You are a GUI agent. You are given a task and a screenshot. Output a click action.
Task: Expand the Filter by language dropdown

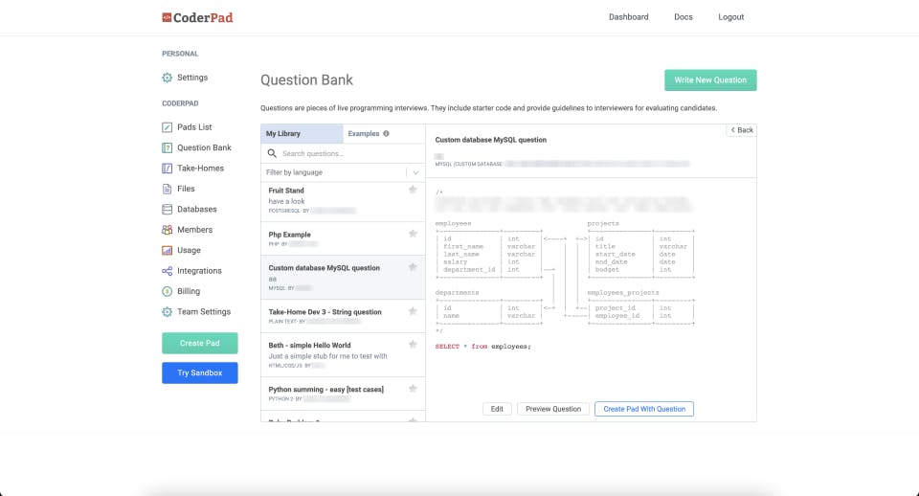click(343, 172)
